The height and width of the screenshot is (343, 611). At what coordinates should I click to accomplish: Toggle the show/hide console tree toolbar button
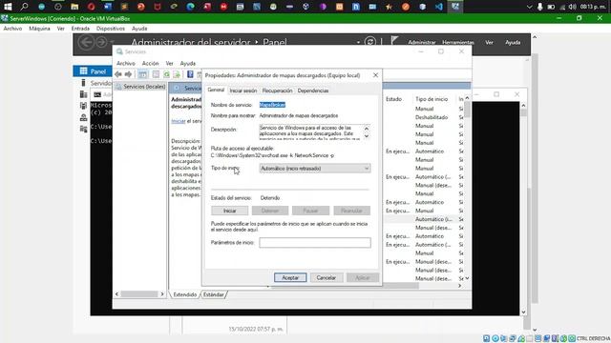(142, 74)
